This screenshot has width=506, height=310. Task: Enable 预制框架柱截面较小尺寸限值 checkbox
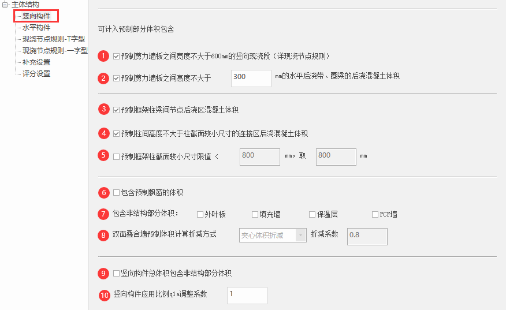pos(117,156)
